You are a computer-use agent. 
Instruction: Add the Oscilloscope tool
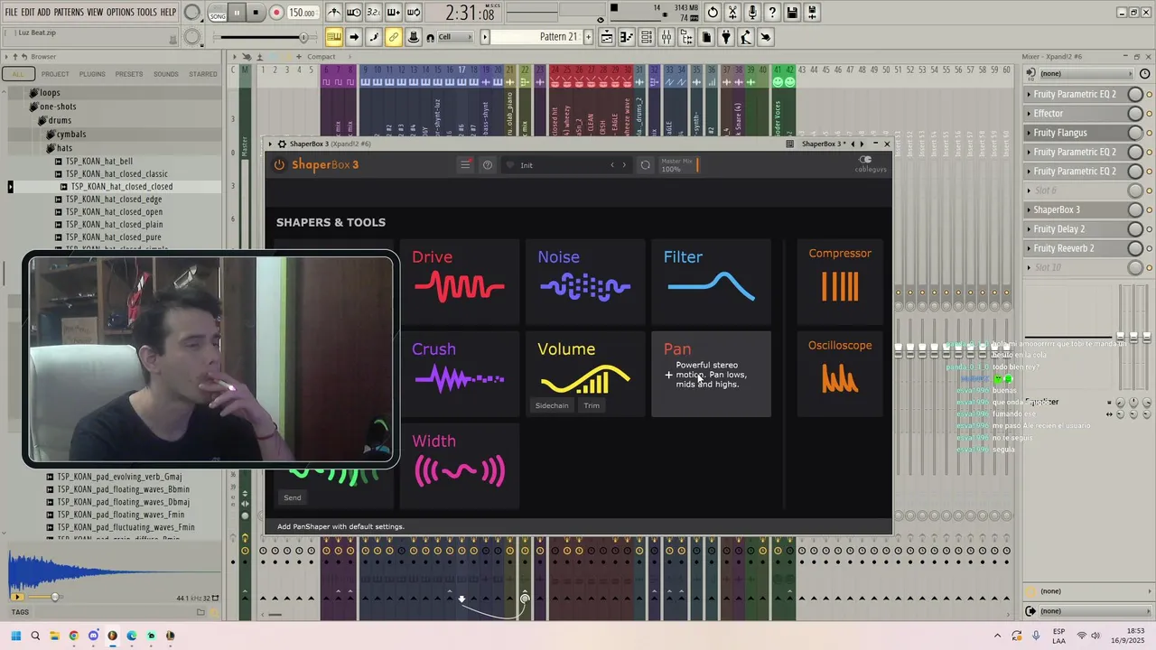(840, 374)
